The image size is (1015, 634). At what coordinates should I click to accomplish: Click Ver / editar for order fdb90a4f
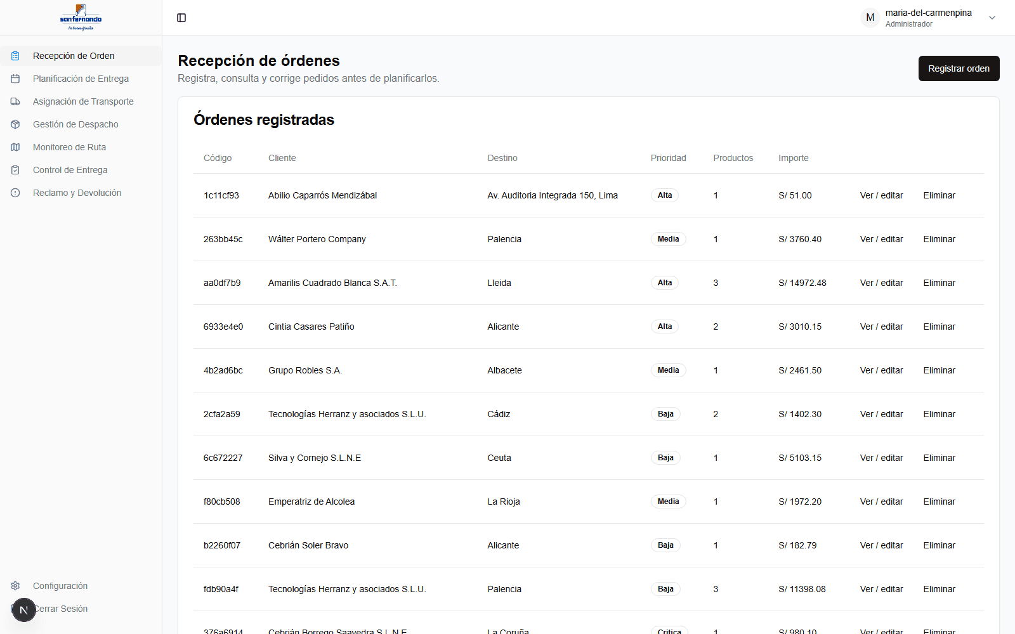click(881, 589)
